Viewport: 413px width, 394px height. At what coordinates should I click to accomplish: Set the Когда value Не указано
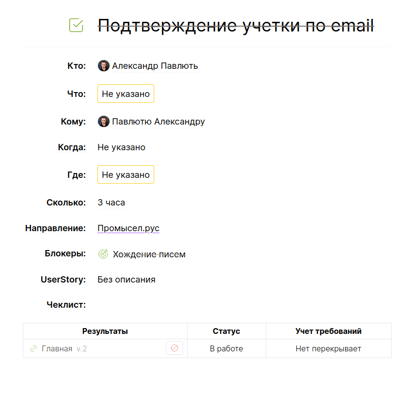tap(121, 147)
